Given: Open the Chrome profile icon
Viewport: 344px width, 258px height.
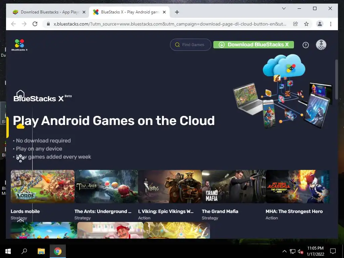Looking at the screenshot, I should (320, 24).
